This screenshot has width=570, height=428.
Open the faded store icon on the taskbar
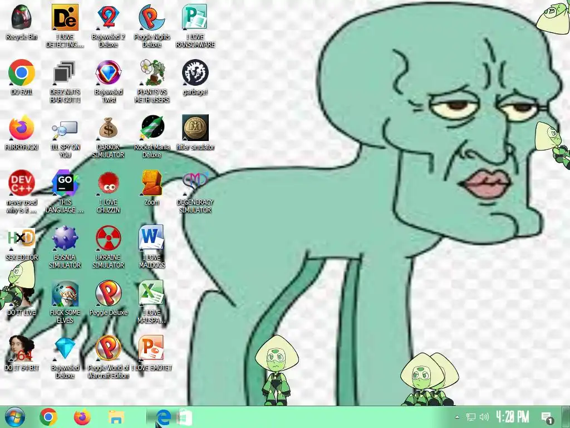185,417
